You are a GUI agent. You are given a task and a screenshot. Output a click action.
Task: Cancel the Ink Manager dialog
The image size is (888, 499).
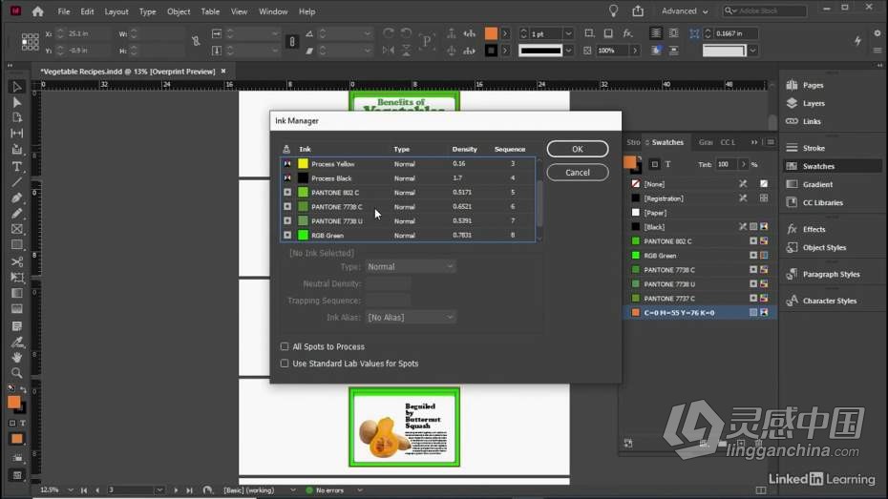[577, 173]
